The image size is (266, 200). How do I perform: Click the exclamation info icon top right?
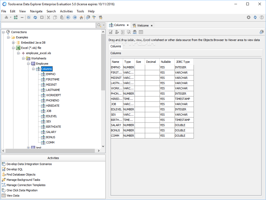click(x=262, y=17)
